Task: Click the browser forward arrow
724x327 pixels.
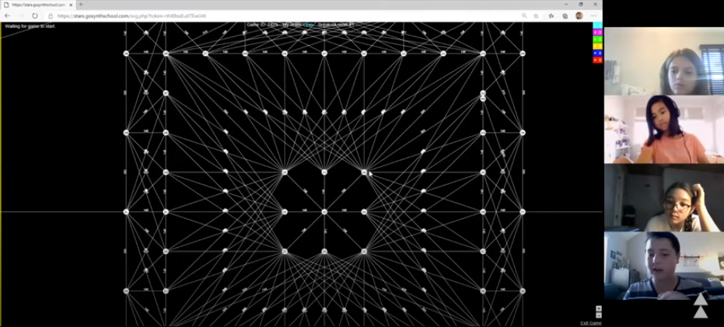Action: click(21, 16)
